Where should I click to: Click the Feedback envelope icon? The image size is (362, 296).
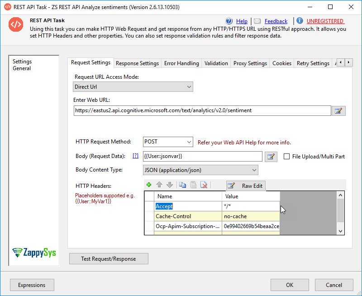coord(257,21)
